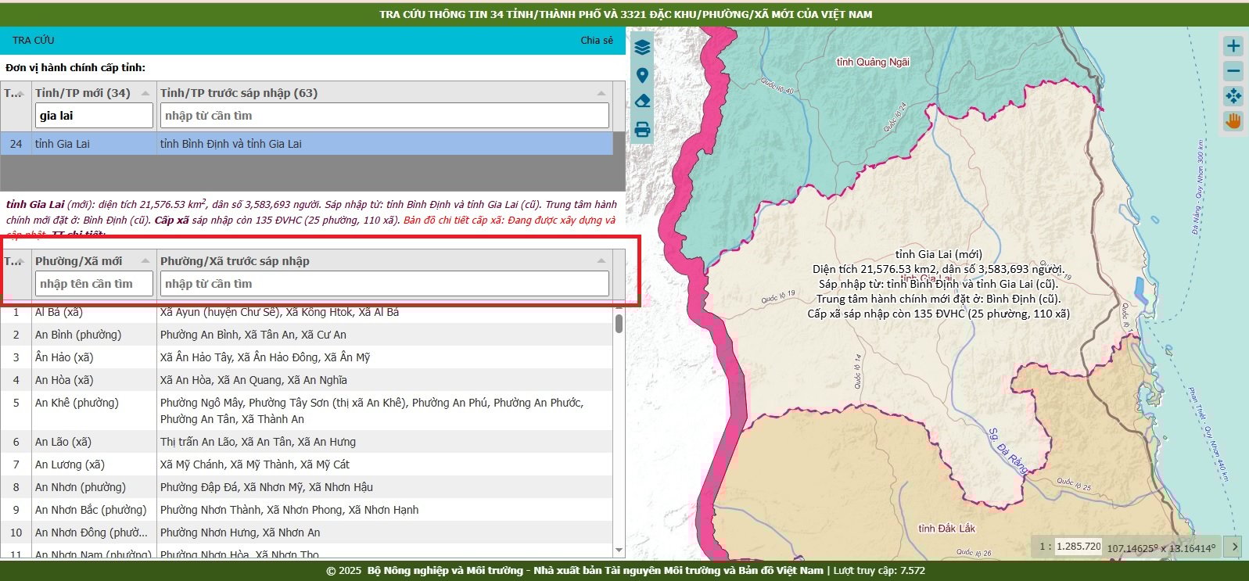1249x581 pixels.
Task: Click the Tỉnh/TP mới (34) column header
Action: 83,93
